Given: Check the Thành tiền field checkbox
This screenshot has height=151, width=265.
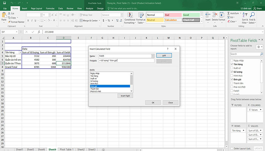Looking at the screenshot, I should coord(232,83).
